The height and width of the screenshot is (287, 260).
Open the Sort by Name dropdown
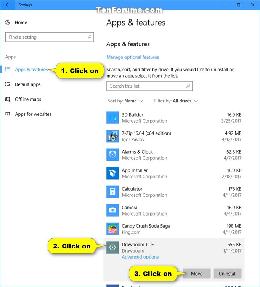[125, 101]
